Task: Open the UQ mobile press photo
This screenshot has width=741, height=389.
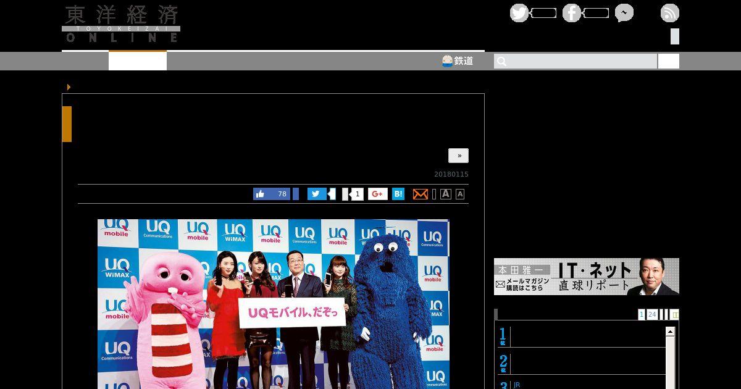Action: (x=274, y=304)
